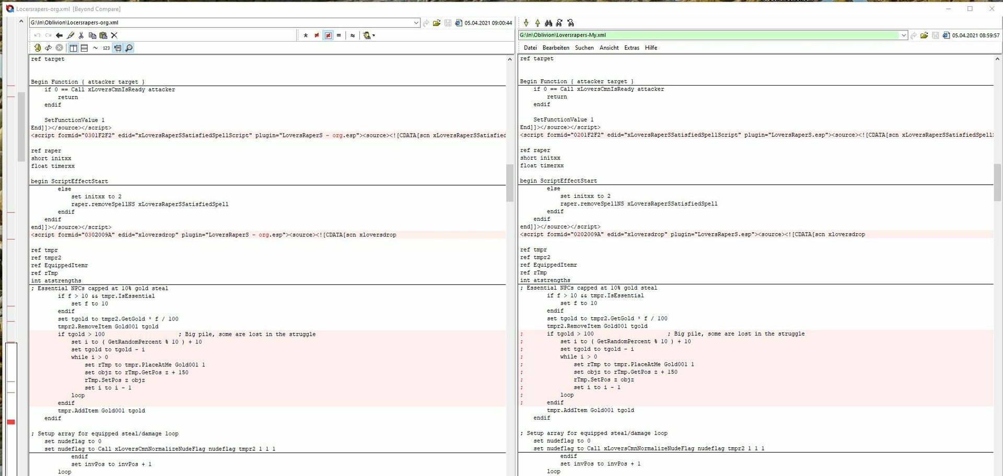
Task: Click the right pane vertical scrollbar thumb
Action: (x=998, y=183)
